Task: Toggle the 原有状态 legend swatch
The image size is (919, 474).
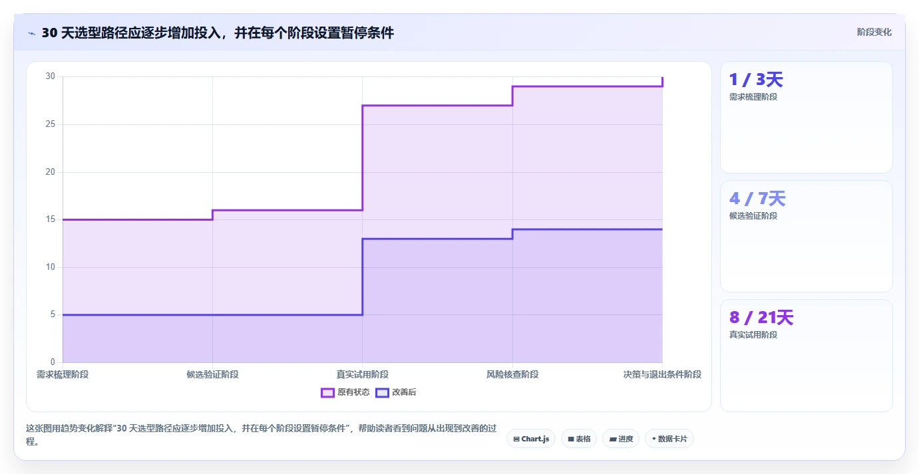Action: [327, 392]
